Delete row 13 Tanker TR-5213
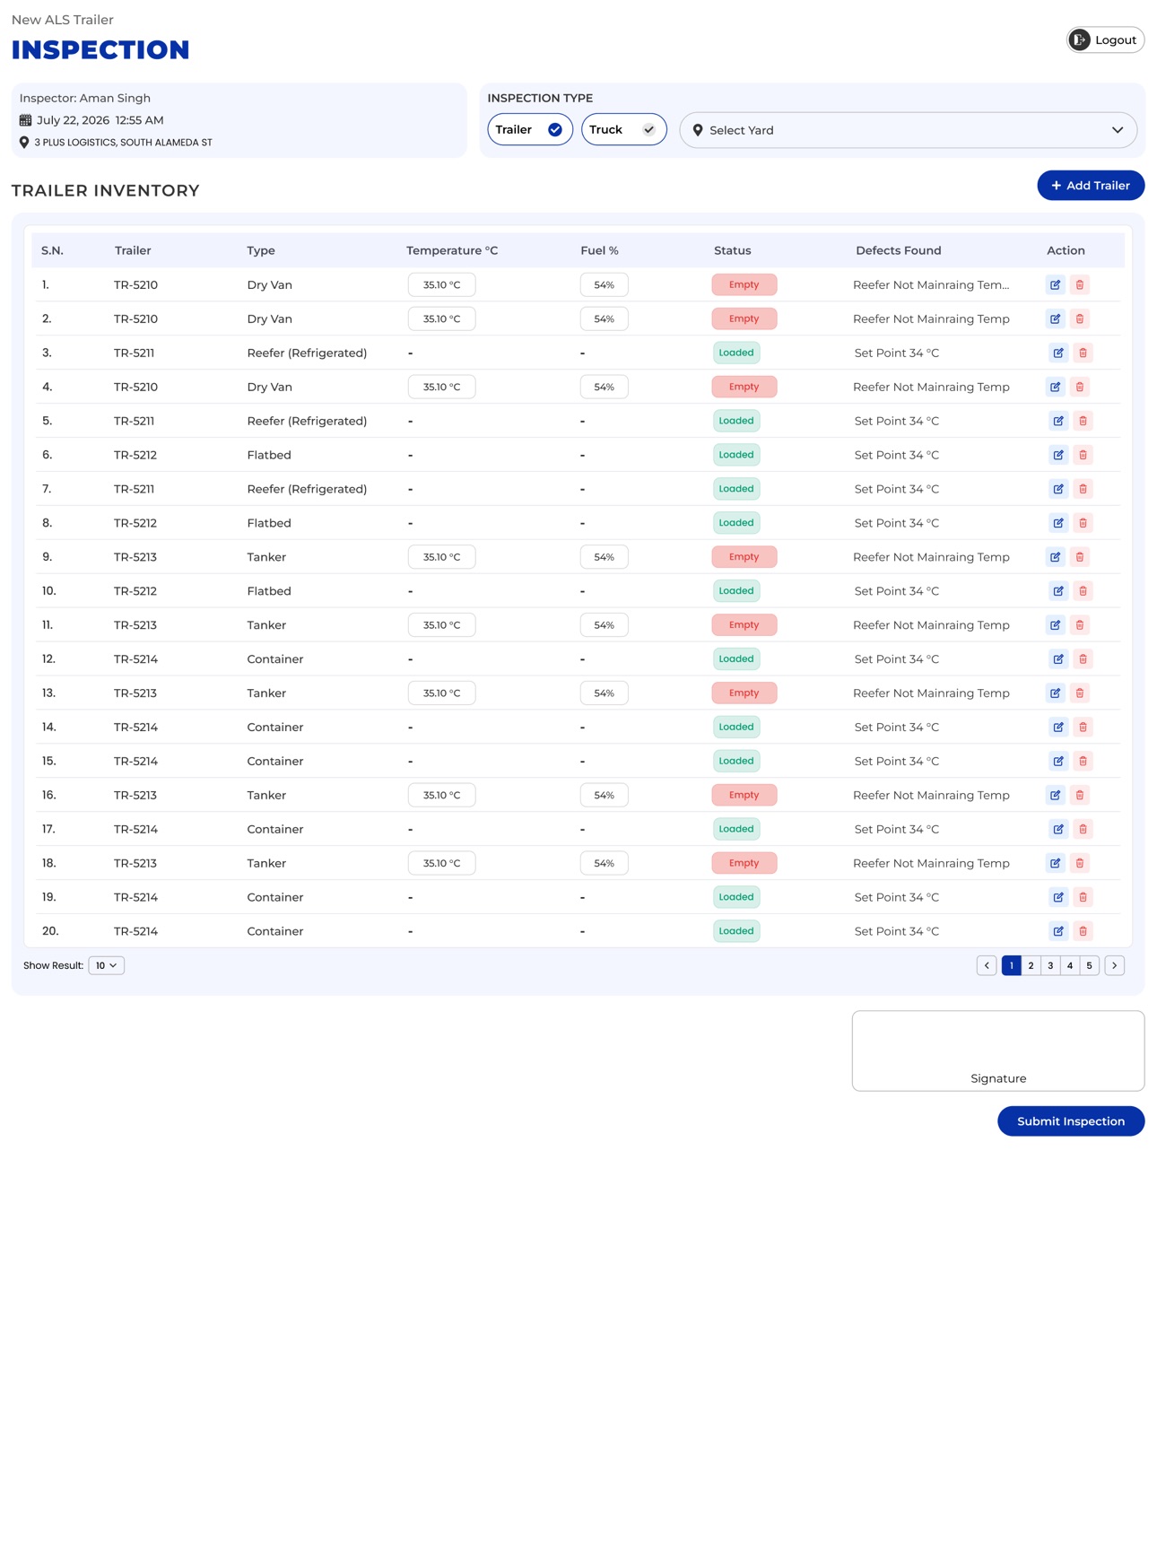 (1080, 693)
